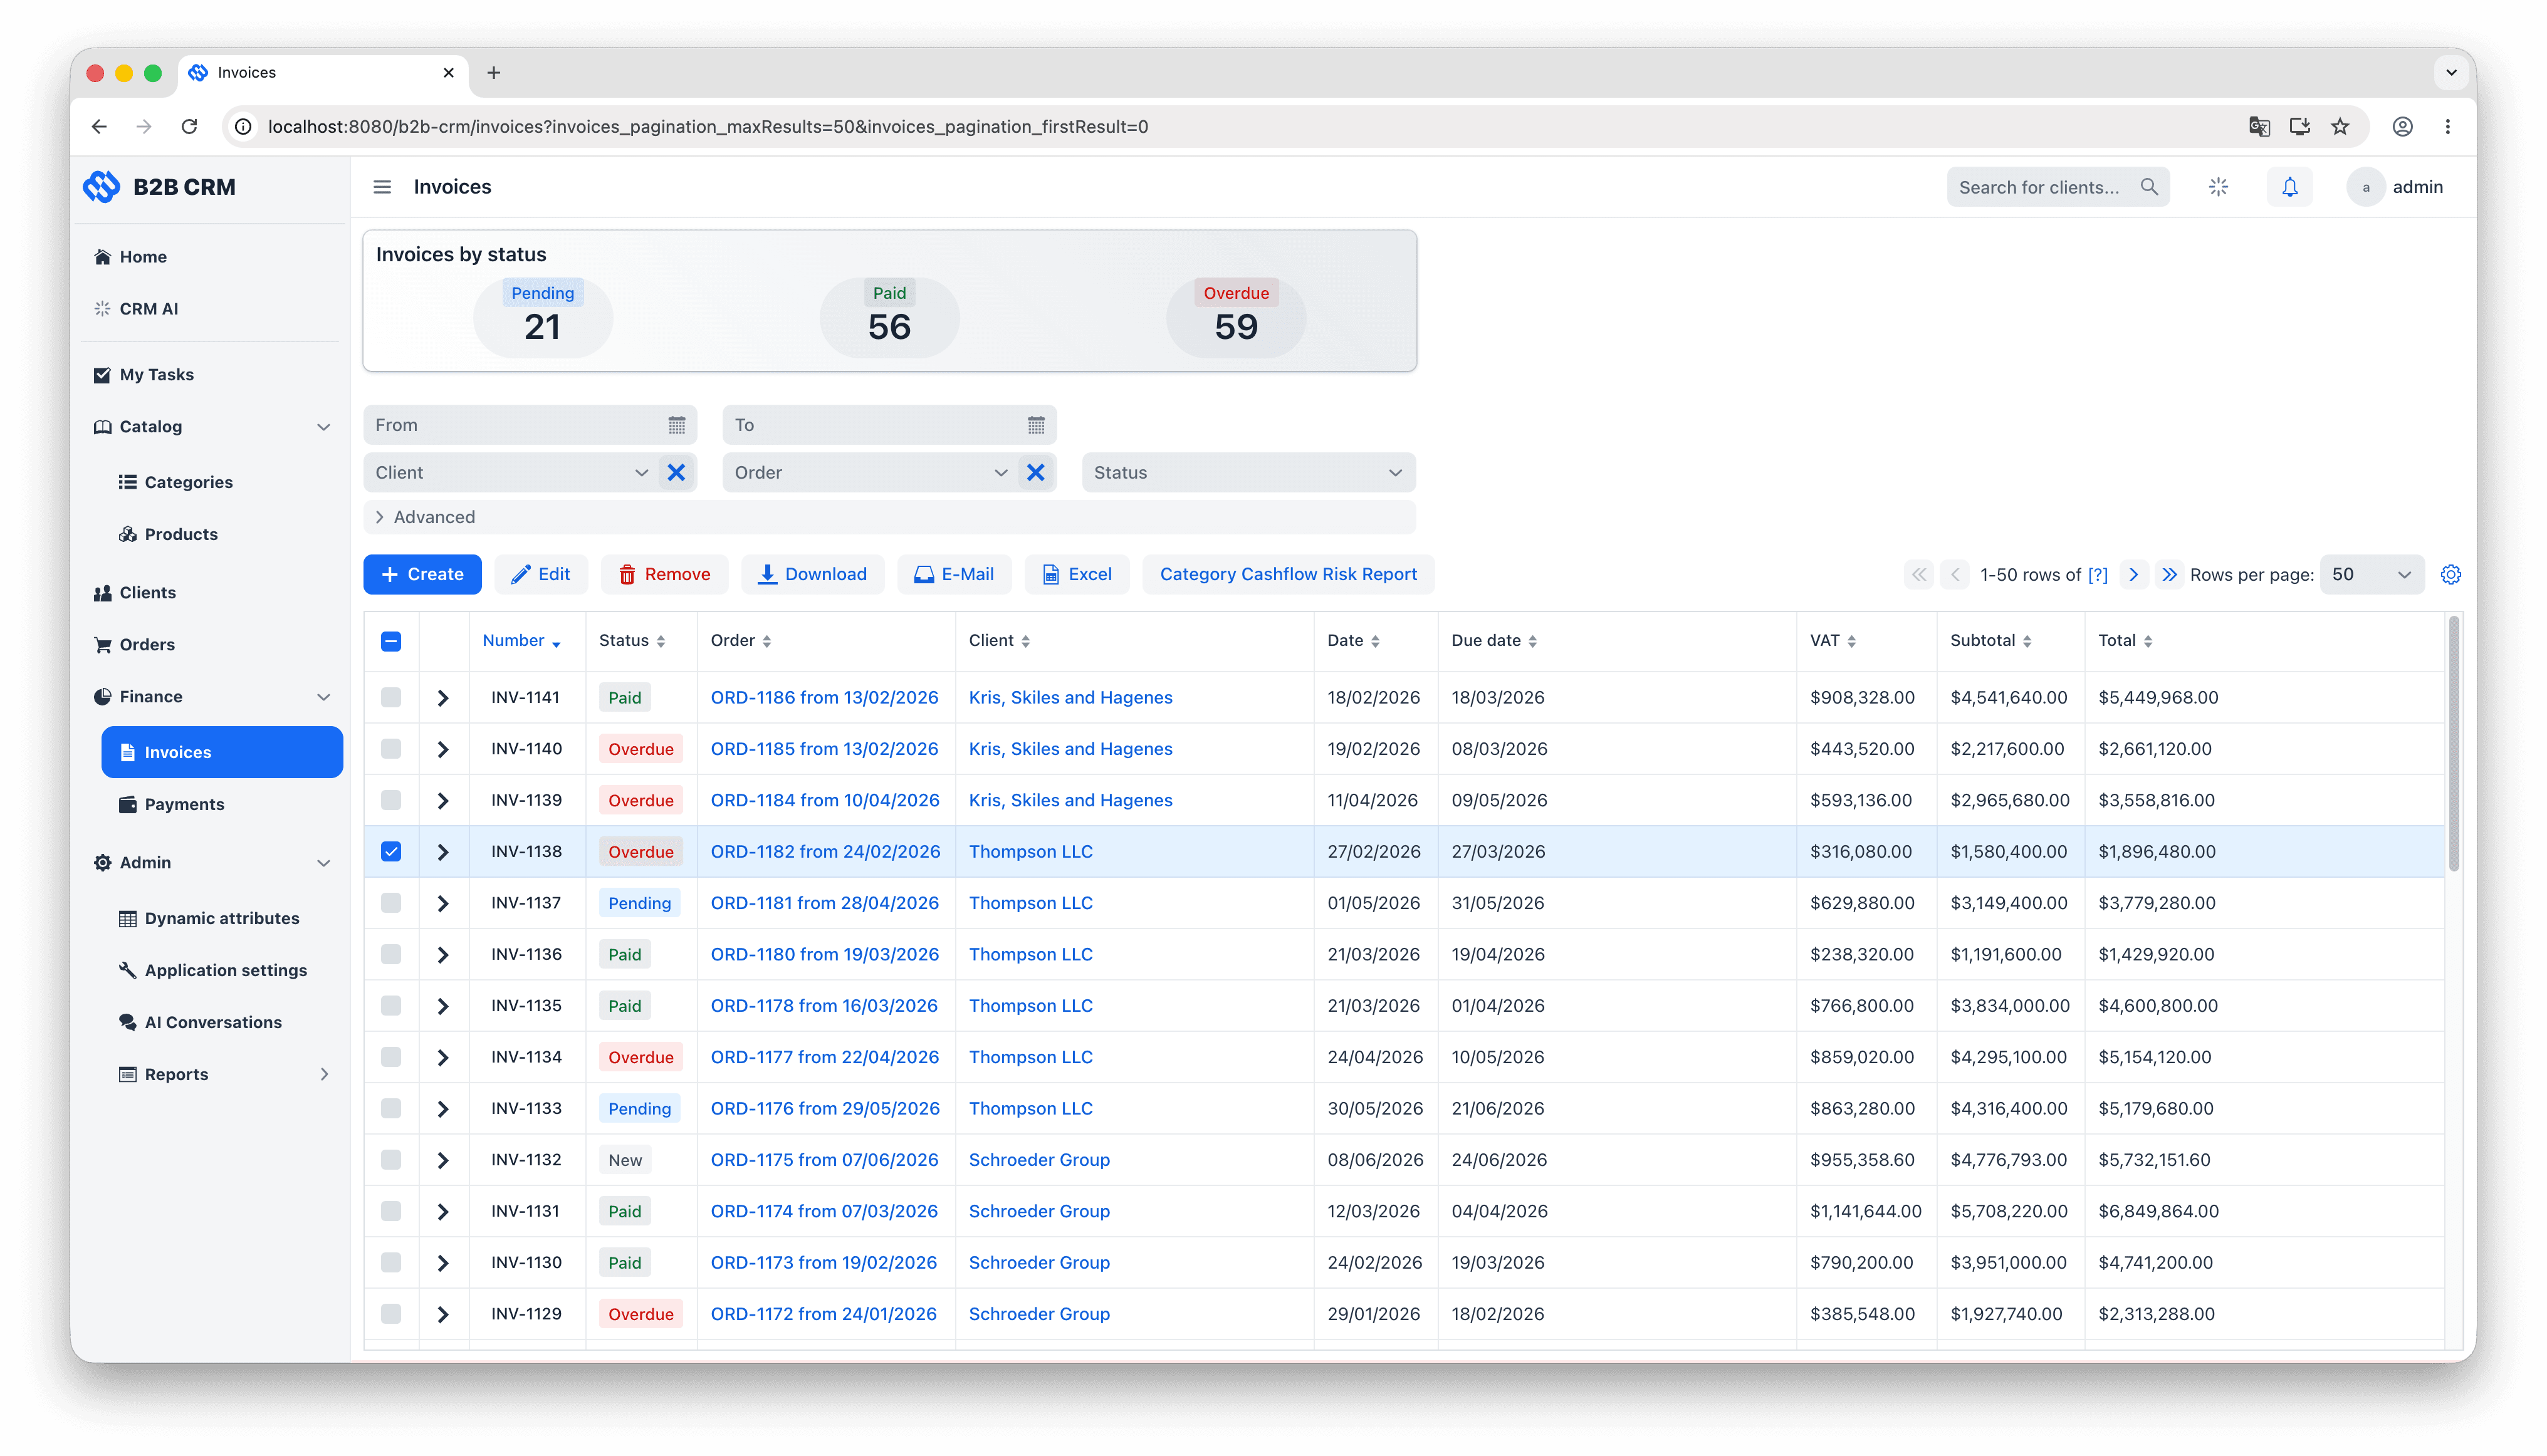The width and height of the screenshot is (2547, 1456).
Task: Toggle the select-all header checkbox
Action: [391, 641]
